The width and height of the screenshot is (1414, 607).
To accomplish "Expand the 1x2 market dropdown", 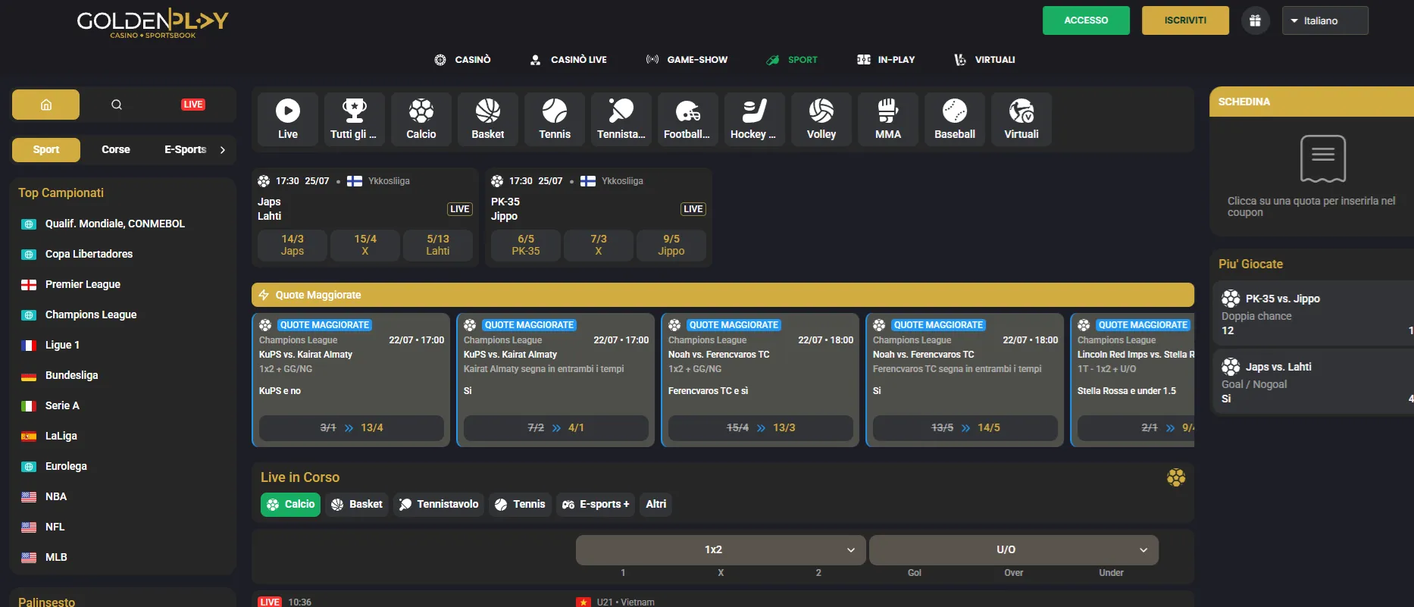I will tap(720, 550).
